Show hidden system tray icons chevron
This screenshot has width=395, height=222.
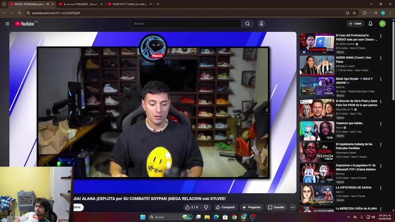point(348,217)
